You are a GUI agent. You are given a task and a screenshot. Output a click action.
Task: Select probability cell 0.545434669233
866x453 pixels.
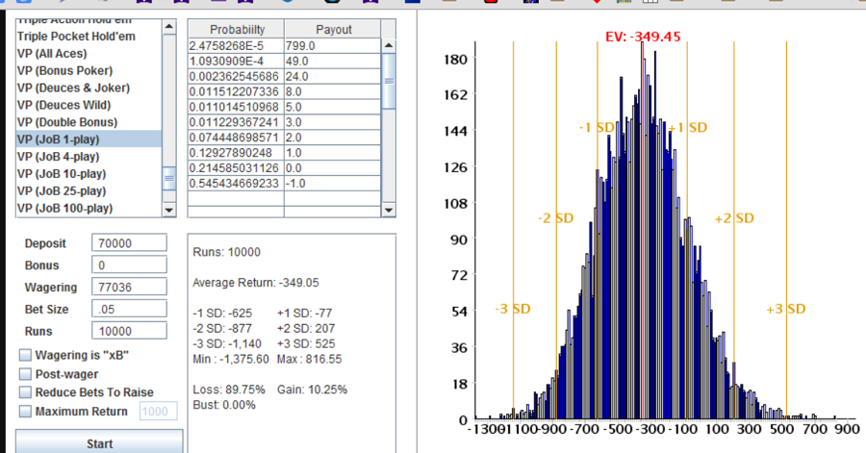(x=236, y=183)
